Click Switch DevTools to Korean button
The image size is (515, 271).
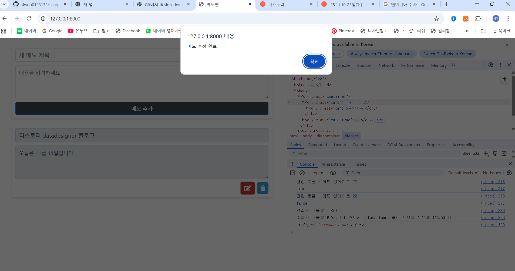coord(447,54)
